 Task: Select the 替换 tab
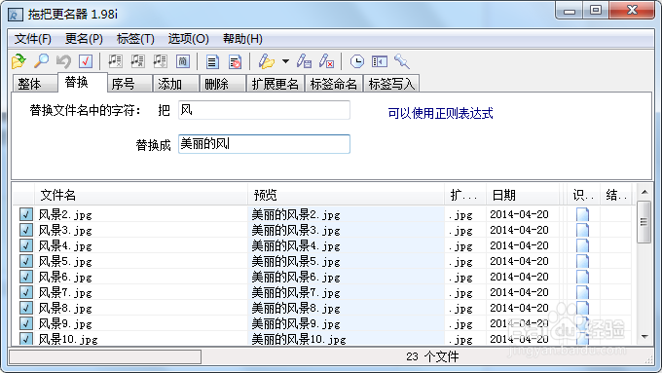(83, 82)
